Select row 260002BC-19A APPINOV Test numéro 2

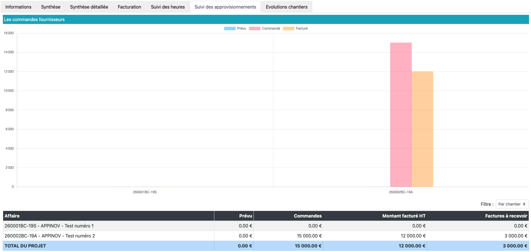(x=50, y=236)
